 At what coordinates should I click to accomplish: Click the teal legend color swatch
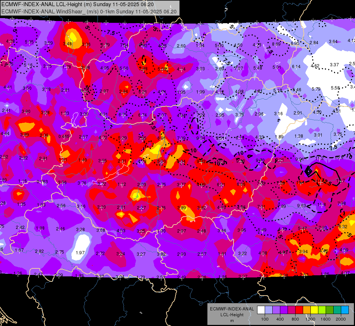[x=337, y=310]
